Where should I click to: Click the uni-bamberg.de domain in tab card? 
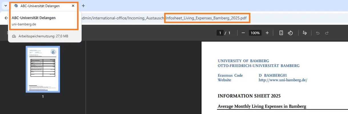point(24,24)
